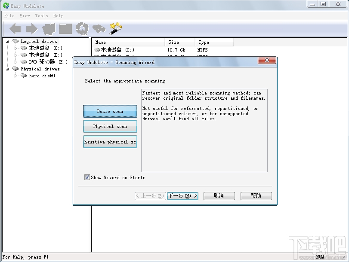
Task: Click the back navigation arrow icon
Action: (x=14, y=28)
